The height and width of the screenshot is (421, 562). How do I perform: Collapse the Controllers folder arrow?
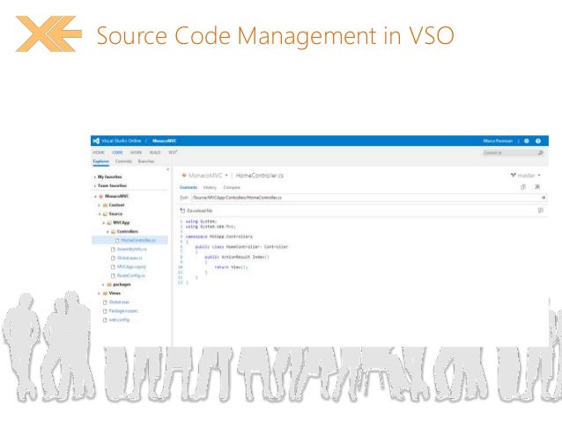107,232
